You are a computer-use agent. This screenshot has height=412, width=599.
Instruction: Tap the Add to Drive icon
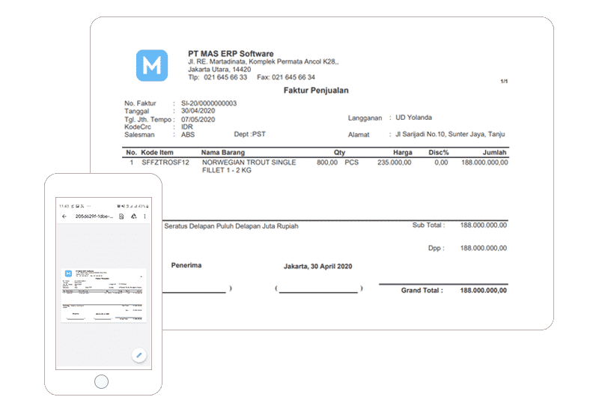pyautogui.click(x=133, y=216)
